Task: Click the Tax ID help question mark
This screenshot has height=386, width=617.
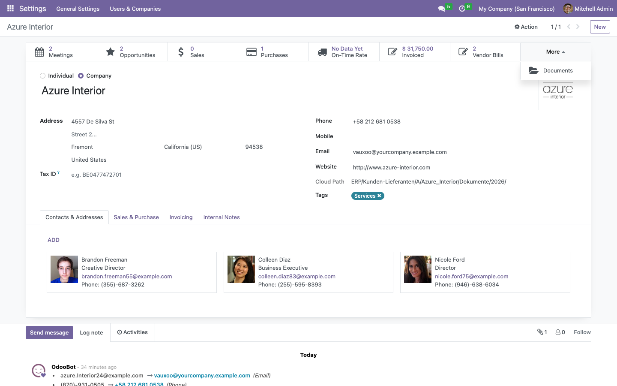Action: point(58,172)
